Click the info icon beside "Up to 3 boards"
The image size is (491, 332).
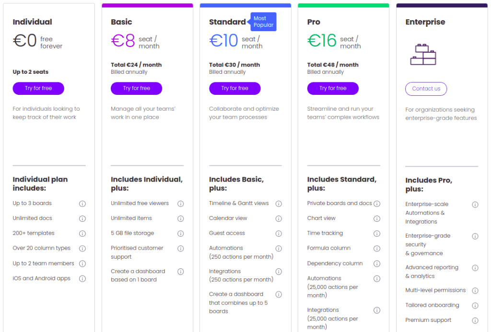tap(82, 204)
